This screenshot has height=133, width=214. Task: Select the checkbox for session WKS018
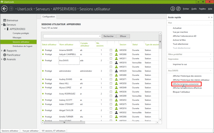111,63
